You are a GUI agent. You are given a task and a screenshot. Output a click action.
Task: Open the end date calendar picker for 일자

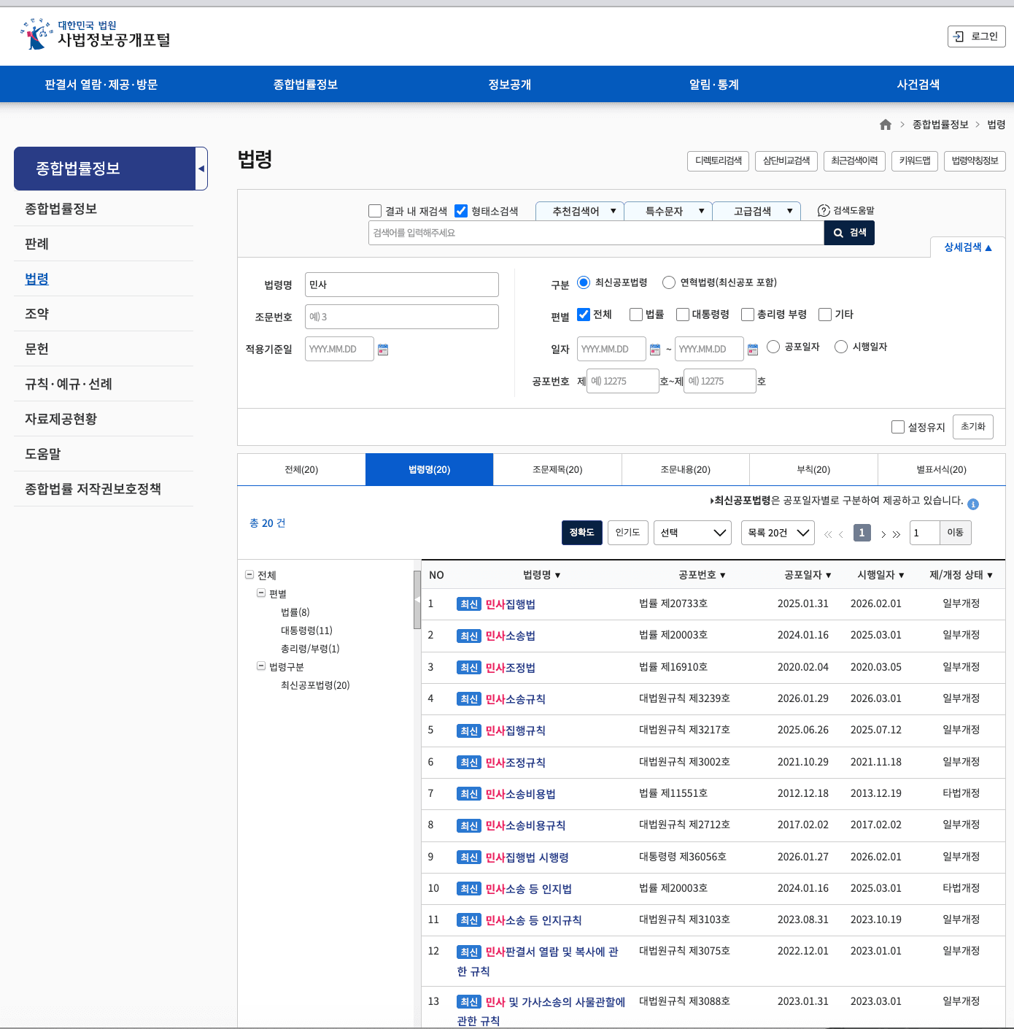coord(753,350)
